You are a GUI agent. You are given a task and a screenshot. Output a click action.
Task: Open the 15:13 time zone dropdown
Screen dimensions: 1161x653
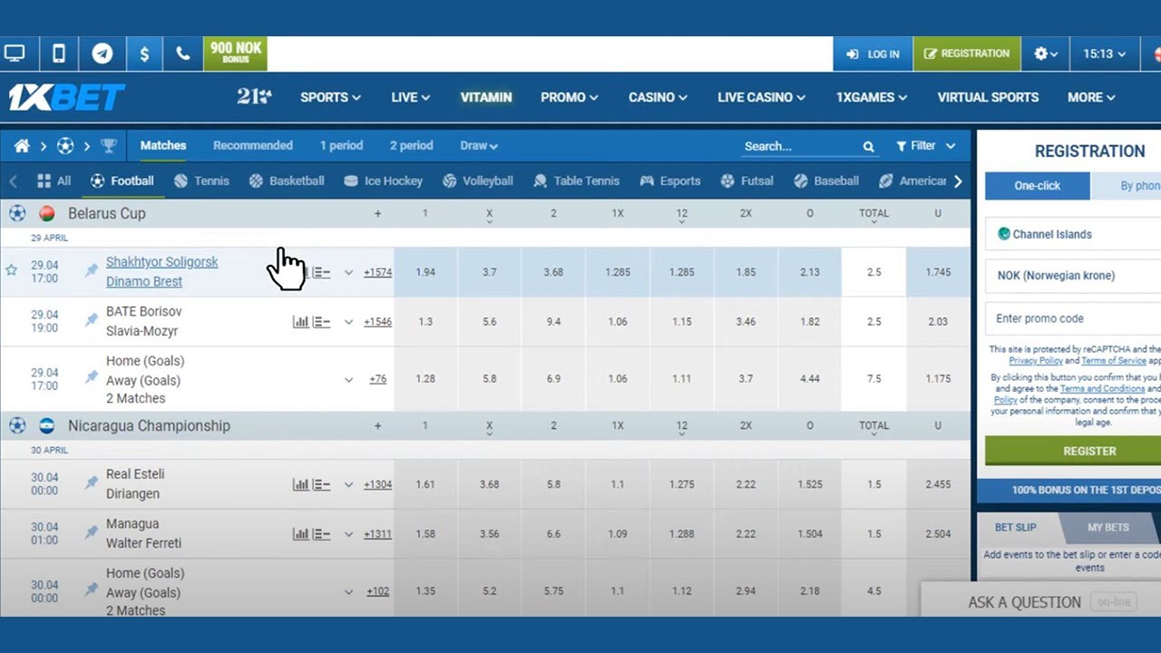tap(1104, 54)
